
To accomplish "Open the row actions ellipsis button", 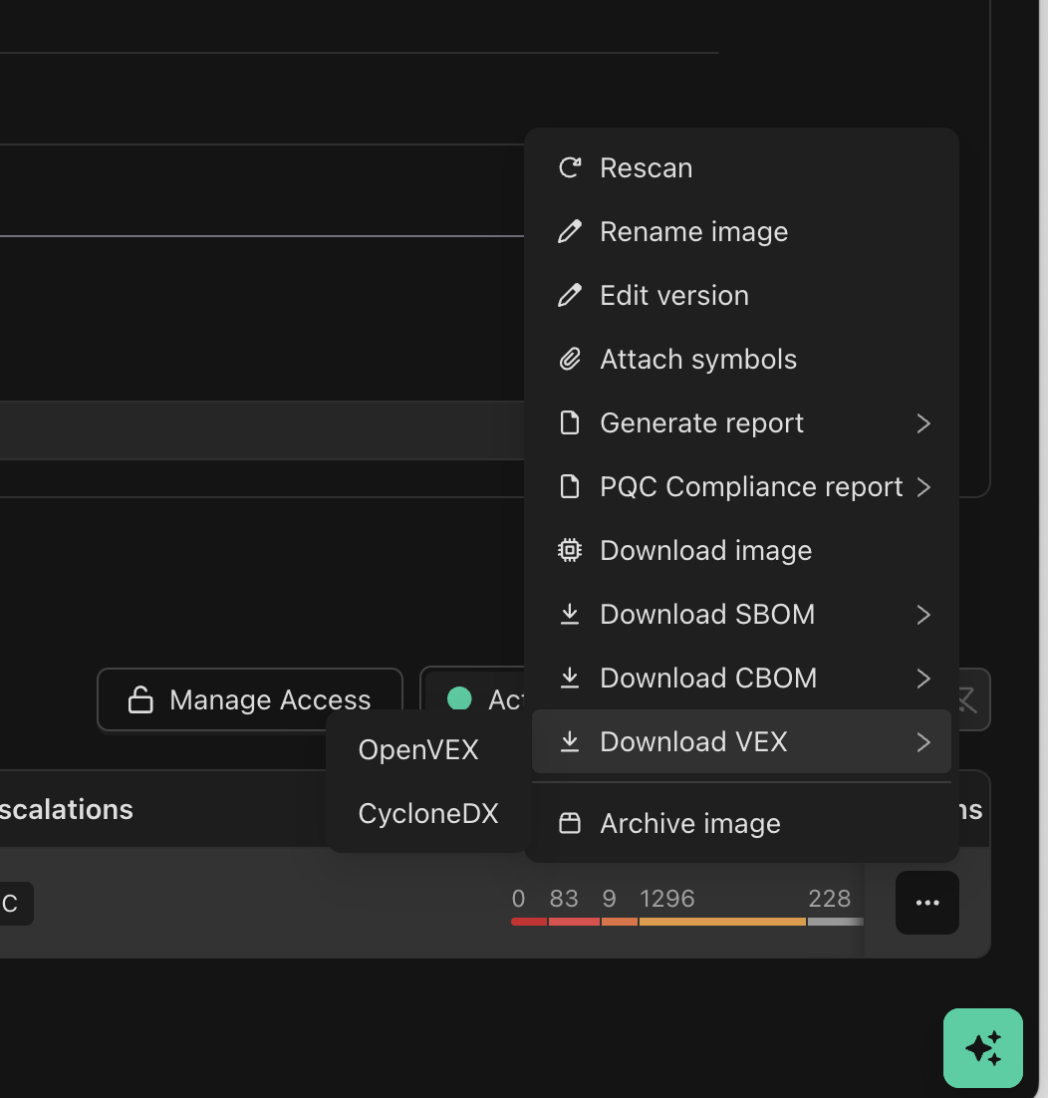I will click(926, 903).
